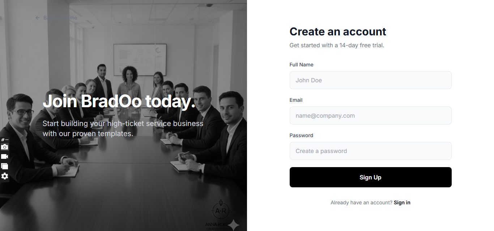This screenshot has width=494, height=231.
Task: Click the back arrow icon at top left
Action: [x=37, y=18]
